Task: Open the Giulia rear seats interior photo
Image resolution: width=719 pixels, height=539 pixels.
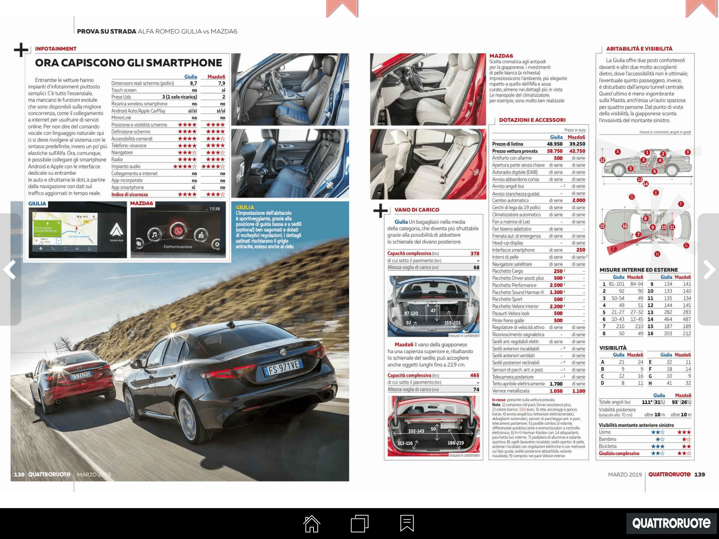Action: pyautogui.click(x=290, y=163)
